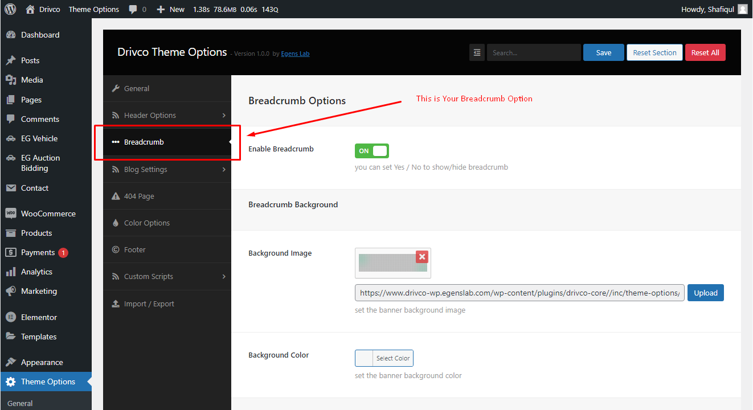
Task: Expand the Custom Scripts section
Action: (x=167, y=276)
